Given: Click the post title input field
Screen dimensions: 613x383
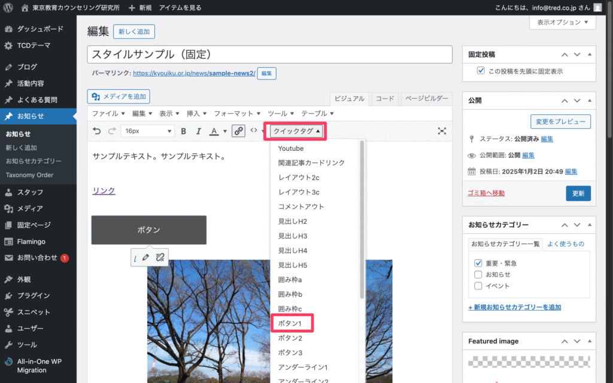Looking at the screenshot, I should (269, 54).
